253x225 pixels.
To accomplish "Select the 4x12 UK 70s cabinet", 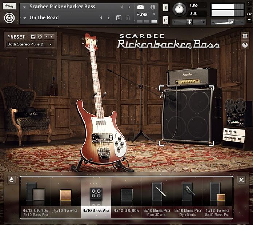I will point(35,197).
